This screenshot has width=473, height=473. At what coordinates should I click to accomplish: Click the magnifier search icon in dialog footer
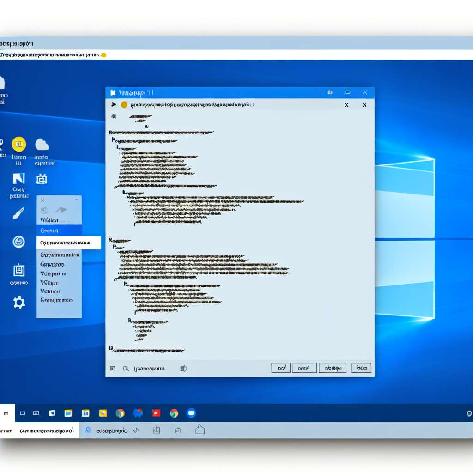(126, 368)
